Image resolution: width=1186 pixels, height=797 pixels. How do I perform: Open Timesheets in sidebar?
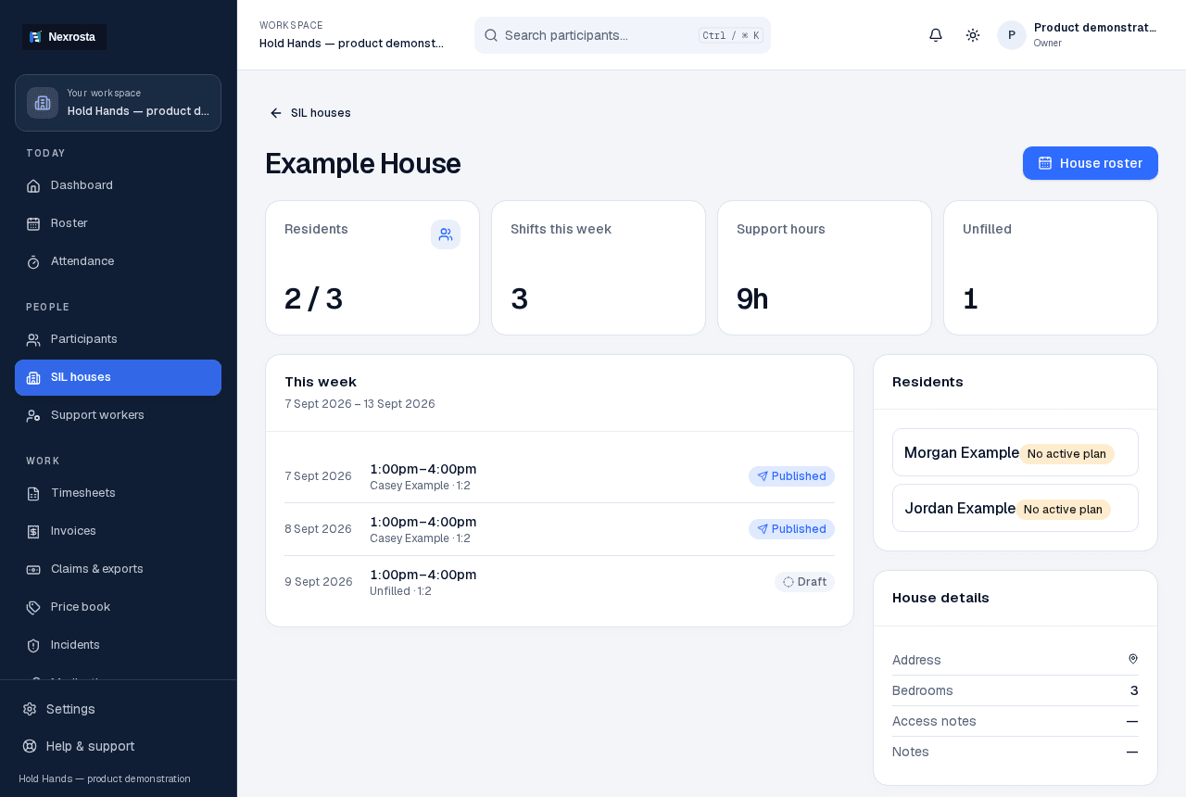(x=118, y=493)
